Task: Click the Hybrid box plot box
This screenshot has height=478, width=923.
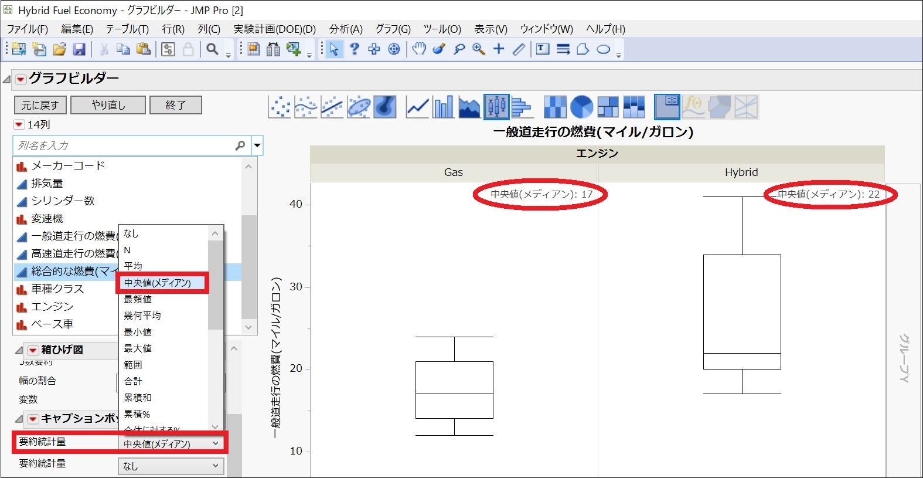Action: (x=742, y=312)
